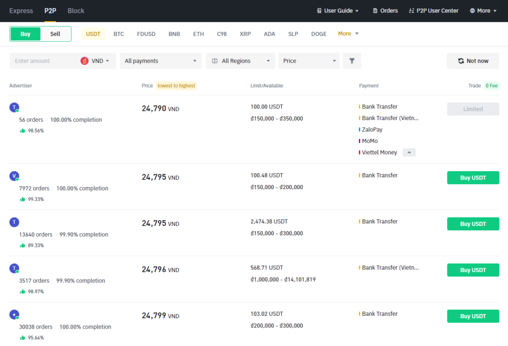Viewport: 508px width, 346px height.
Task: Expand the More cryptocurrencies dropdown
Action: tap(348, 34)
